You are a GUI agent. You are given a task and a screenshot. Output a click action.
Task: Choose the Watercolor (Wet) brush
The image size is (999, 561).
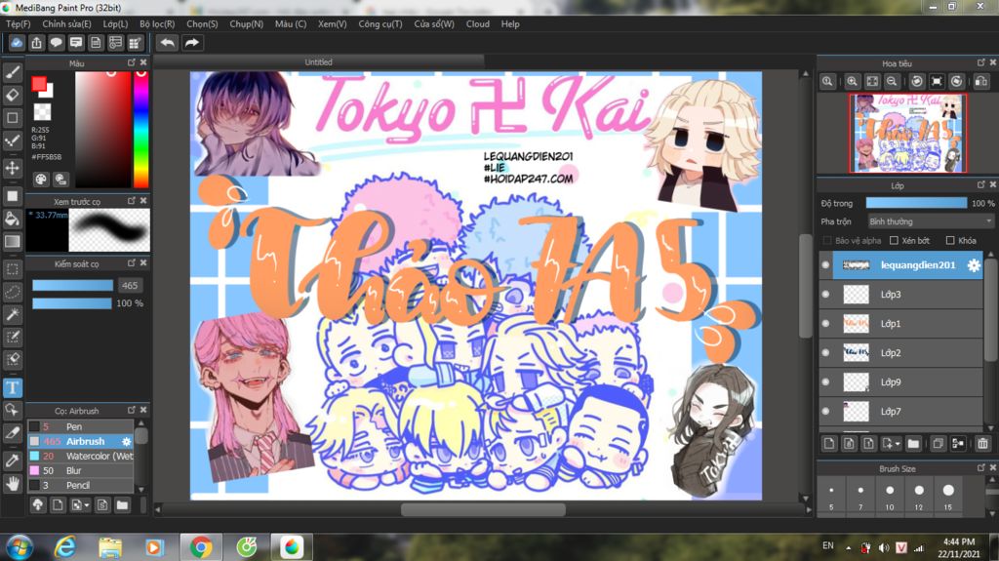click(80, 456)
